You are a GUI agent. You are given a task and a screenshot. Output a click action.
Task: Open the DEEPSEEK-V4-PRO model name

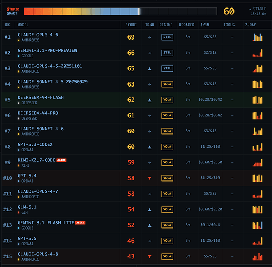tap(38, 113)
